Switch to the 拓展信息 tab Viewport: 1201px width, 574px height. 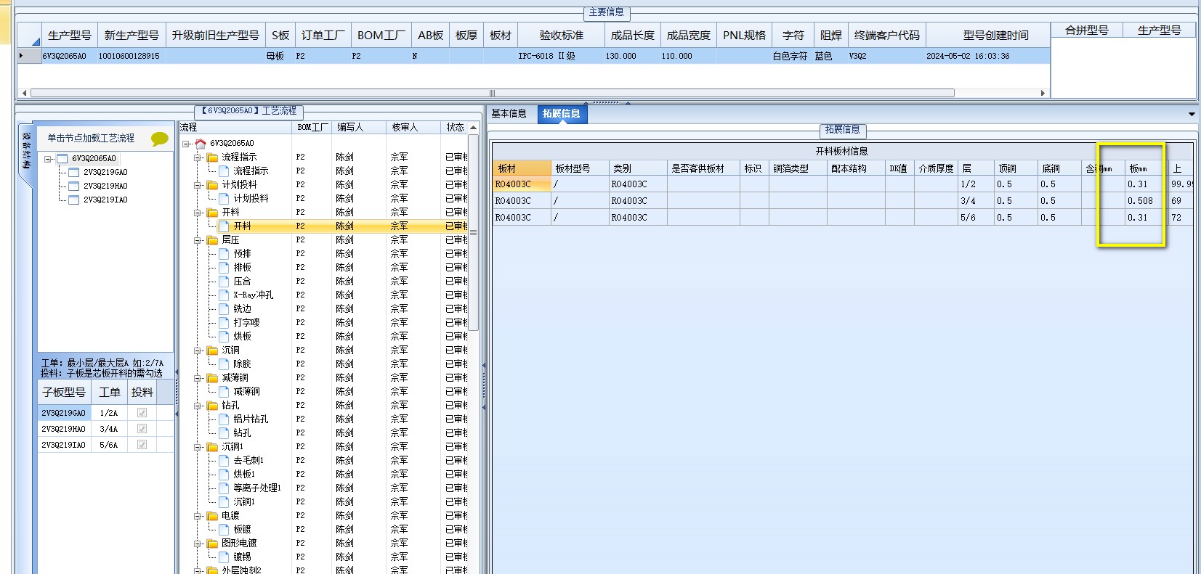562,113
